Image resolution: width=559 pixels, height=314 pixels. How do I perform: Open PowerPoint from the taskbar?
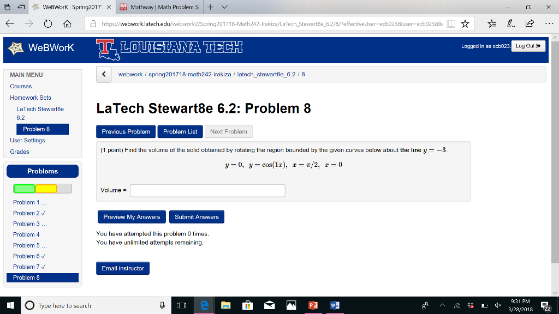pyautogui.click(x=313, y=304)
